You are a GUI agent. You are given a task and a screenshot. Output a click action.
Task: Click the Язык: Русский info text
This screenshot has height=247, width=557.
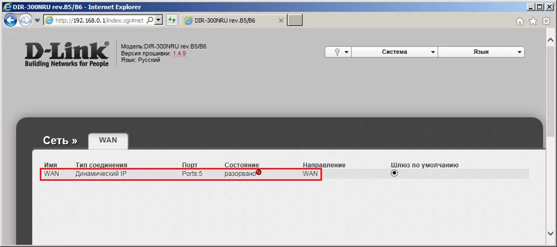coord(140,60)
